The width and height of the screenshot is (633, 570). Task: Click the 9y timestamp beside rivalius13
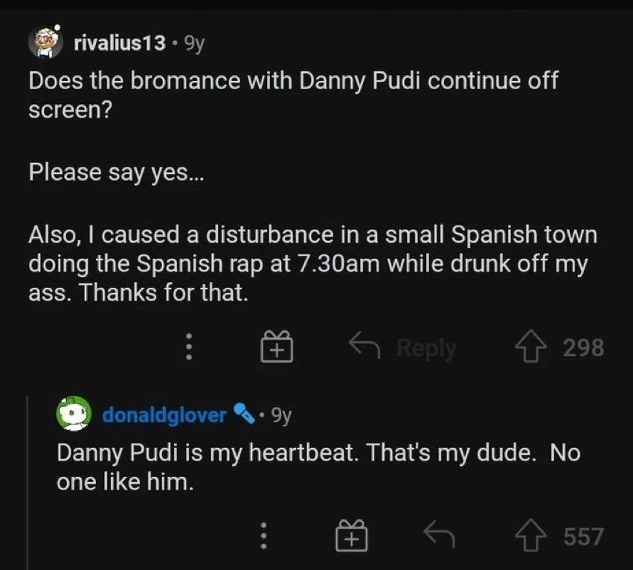(193, 43)
